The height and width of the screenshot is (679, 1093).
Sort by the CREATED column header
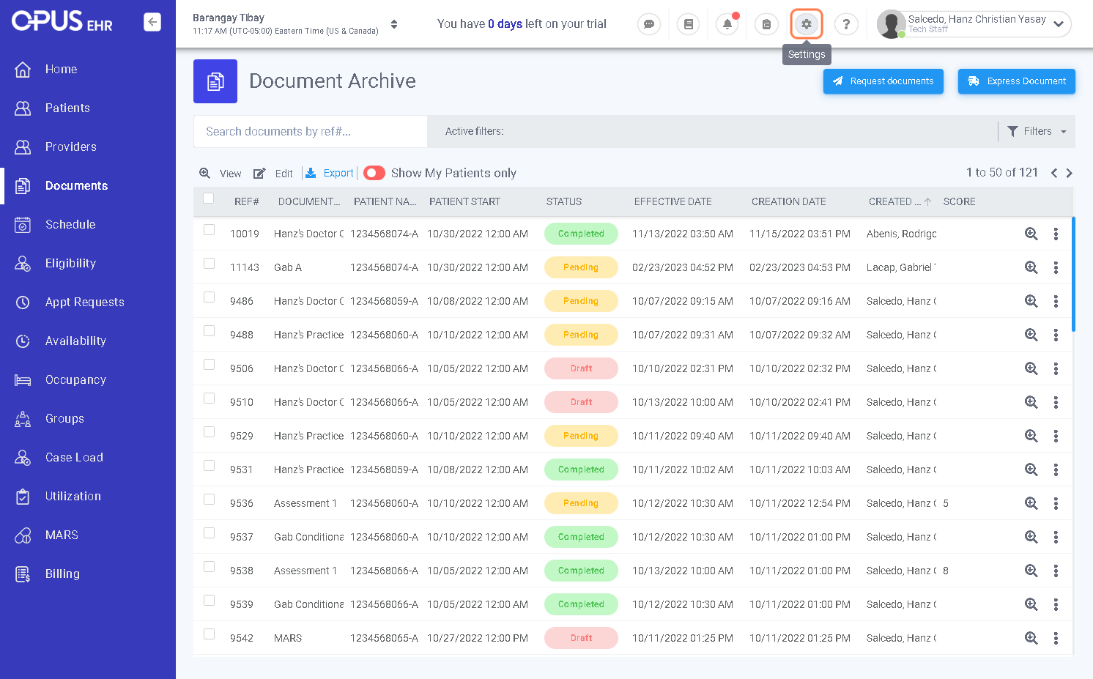pyautogui.click(x=894, y=201)
